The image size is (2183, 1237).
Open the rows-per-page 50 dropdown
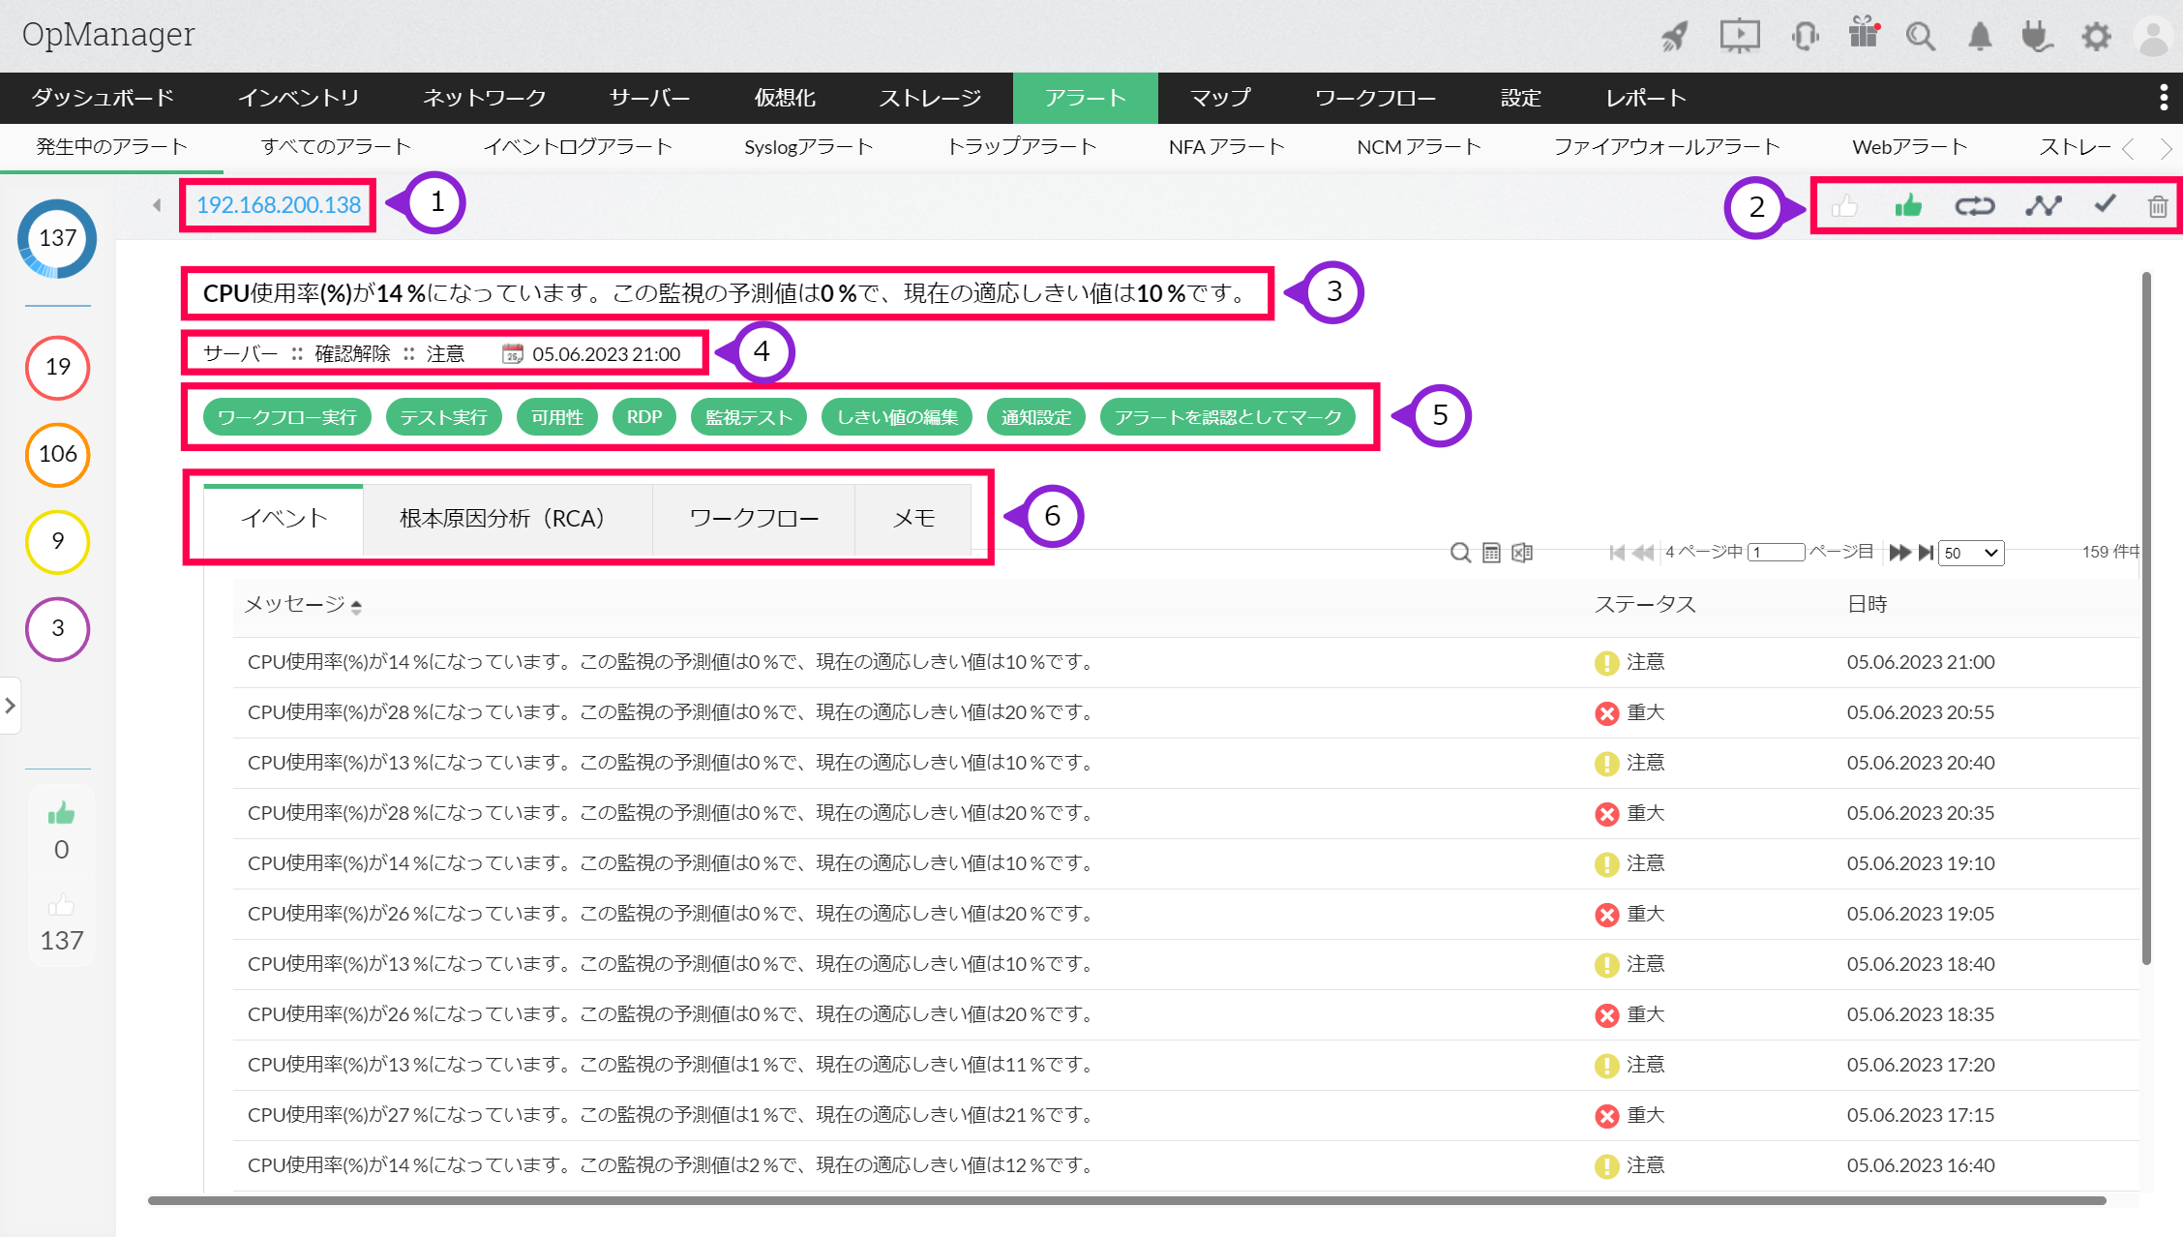click(x=1970, y=553)
